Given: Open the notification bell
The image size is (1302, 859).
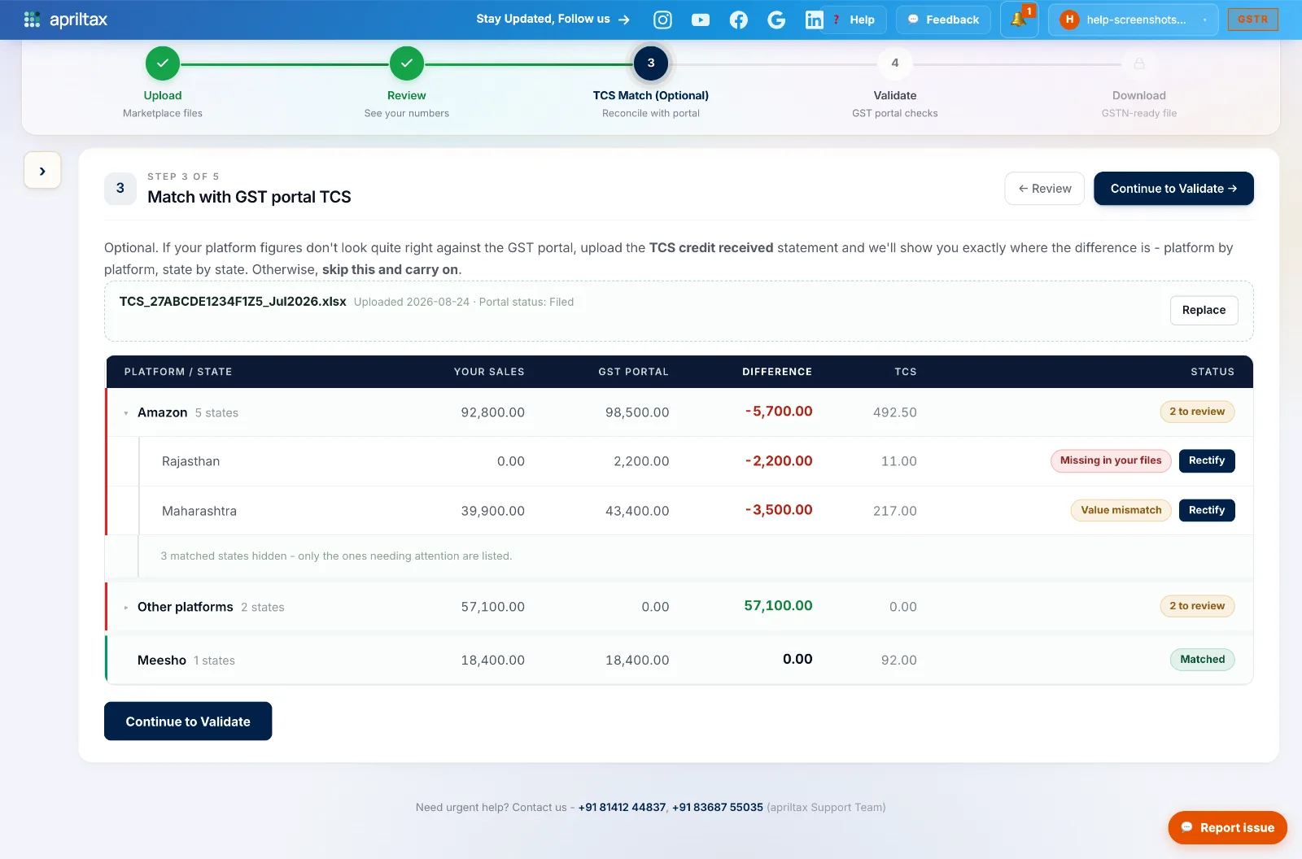Looking at the screenshot, I should click(1019, 20).
